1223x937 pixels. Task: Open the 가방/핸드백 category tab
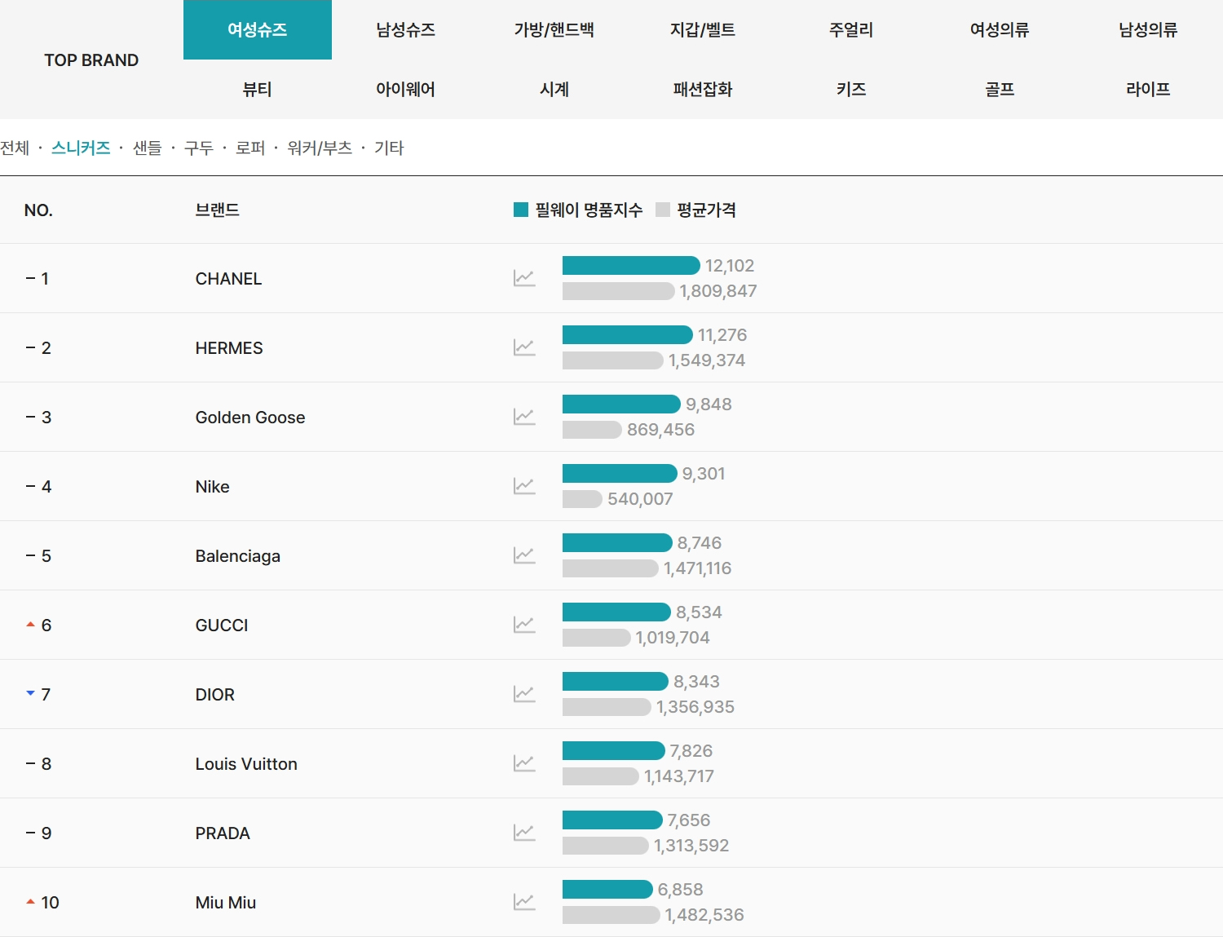pyautogui.click(x=554, y=29)
